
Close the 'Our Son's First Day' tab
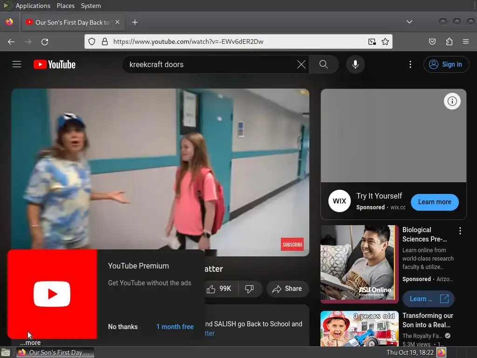coord(117,22)
